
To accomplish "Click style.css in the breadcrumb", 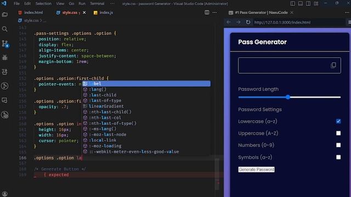I will [31, 21].
